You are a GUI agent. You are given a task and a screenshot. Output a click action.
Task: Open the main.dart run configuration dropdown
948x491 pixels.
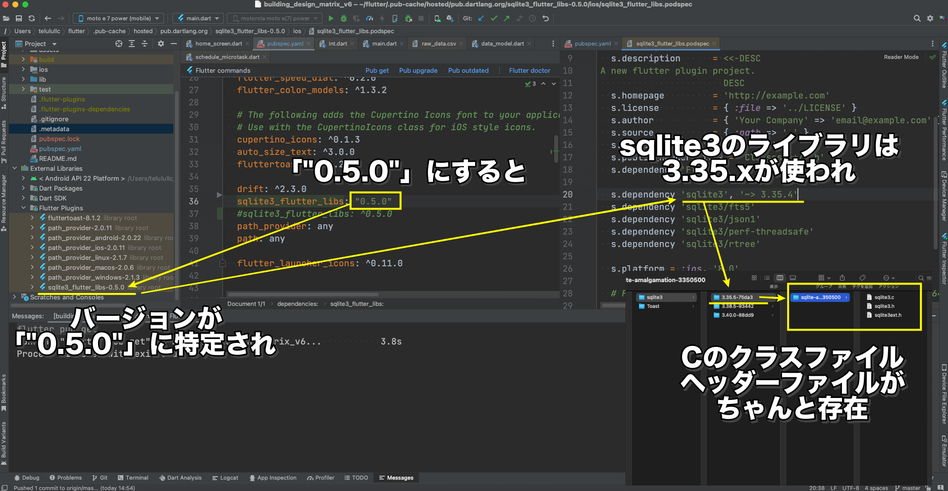click(198, 18)
